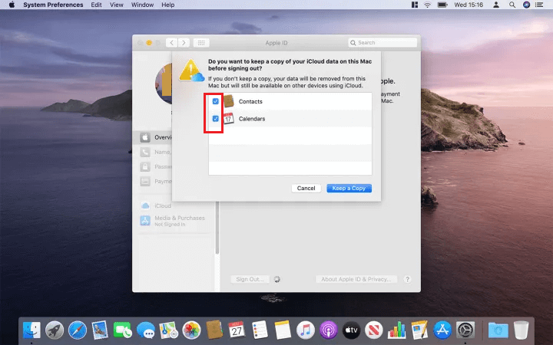Screen dimensions: 553x345
Task: Open Notification Center
Action: (539, 5)
